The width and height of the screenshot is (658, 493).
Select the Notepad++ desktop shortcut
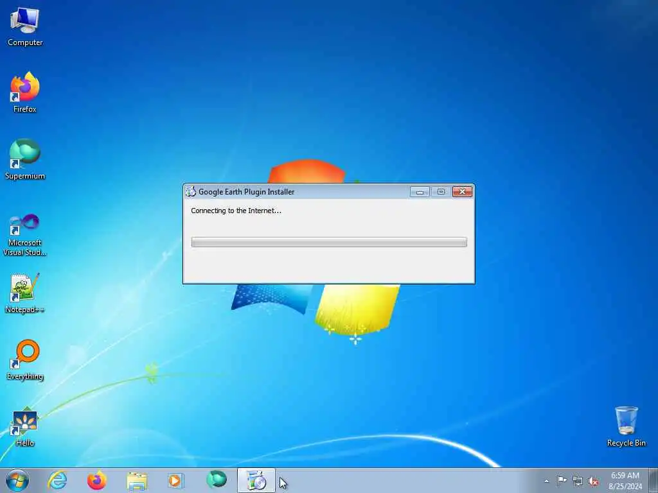tap(25, 293)
